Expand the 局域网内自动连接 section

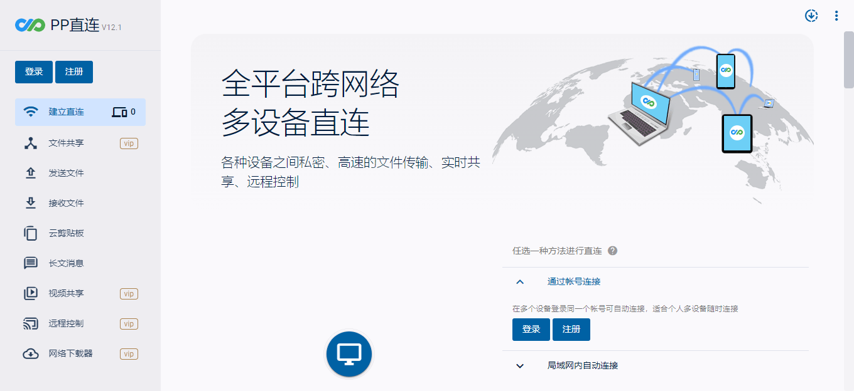pos(520,365)
